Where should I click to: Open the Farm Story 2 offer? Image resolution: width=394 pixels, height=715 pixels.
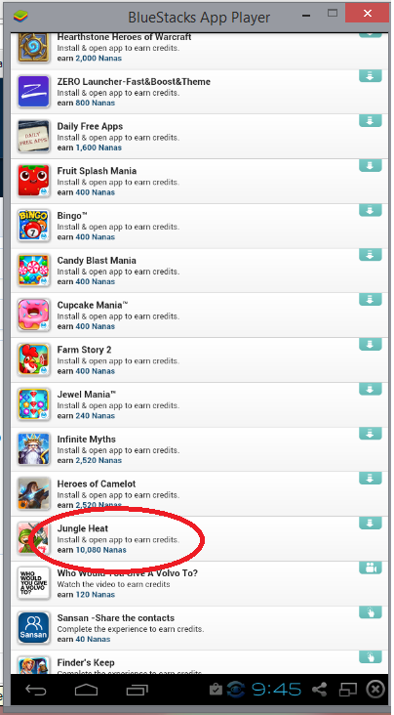point(196,360)
